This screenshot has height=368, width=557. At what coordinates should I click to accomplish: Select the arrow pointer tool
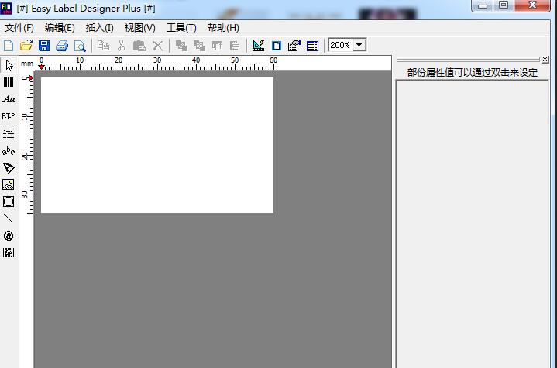coord(9,65)
